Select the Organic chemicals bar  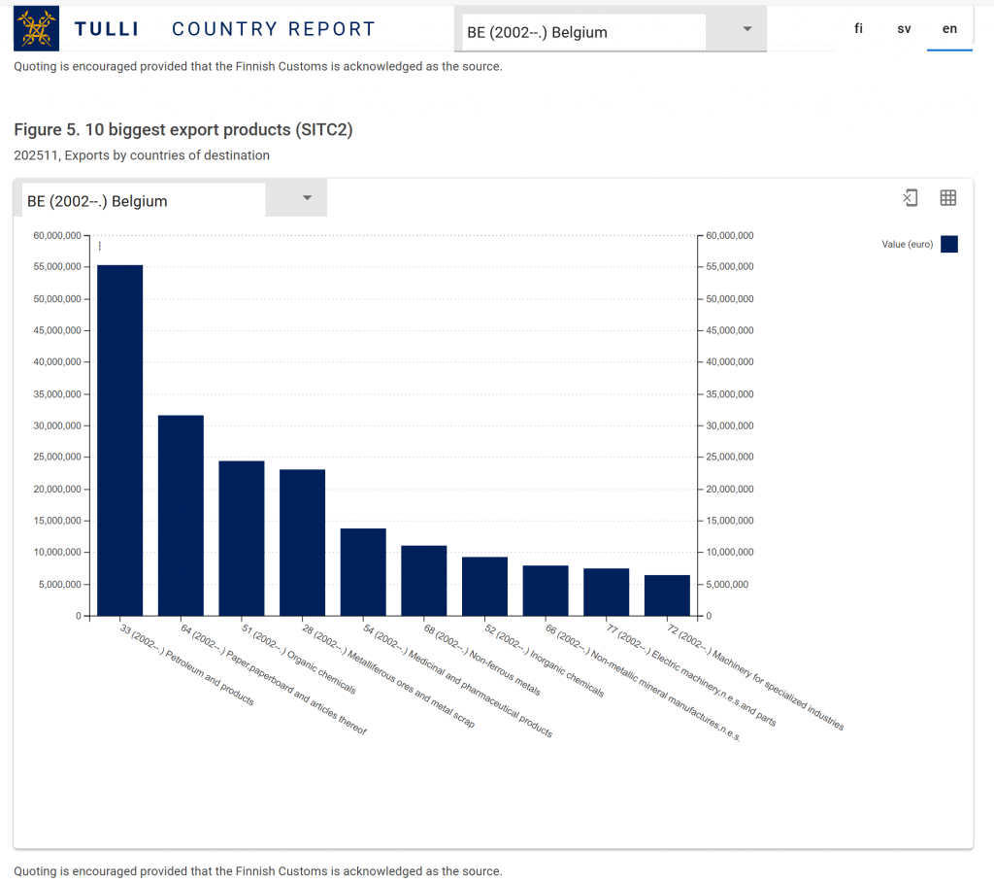[x=242, y=538]
